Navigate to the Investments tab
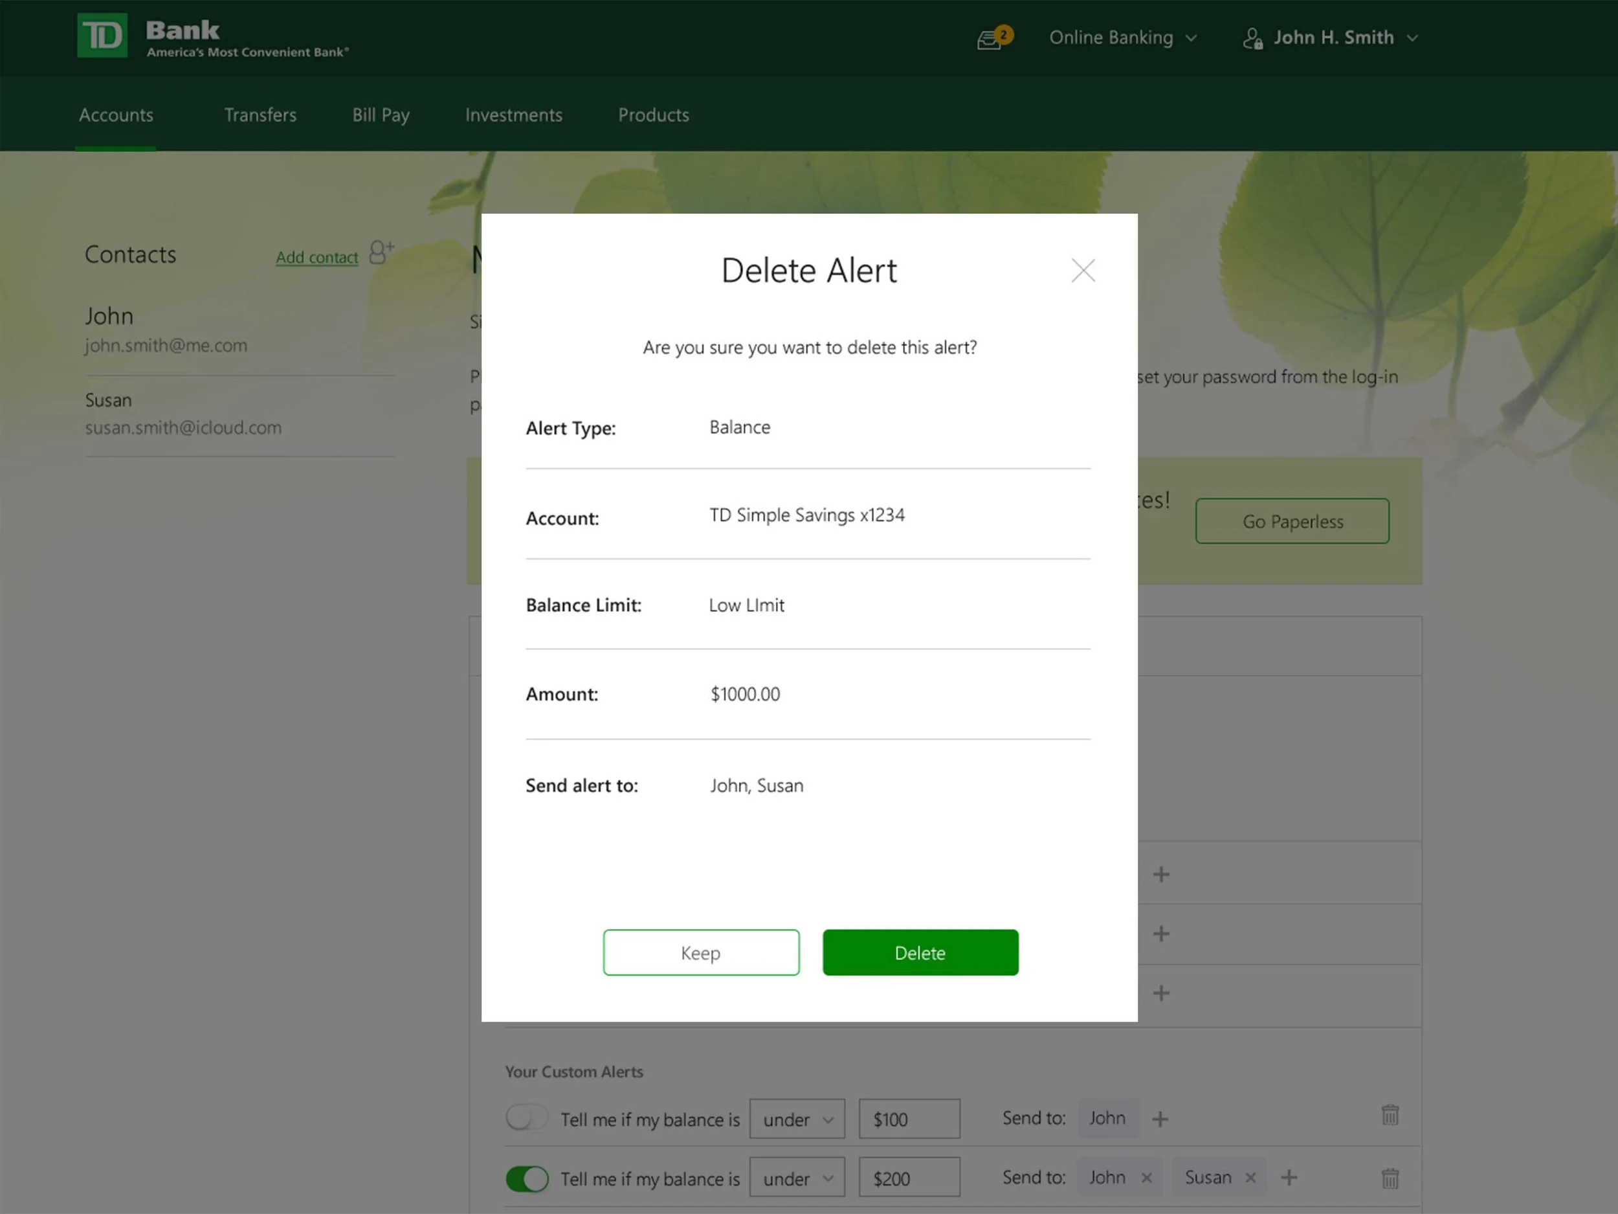The height and width of the screenshot is (1214, 1618). (513, 115)
